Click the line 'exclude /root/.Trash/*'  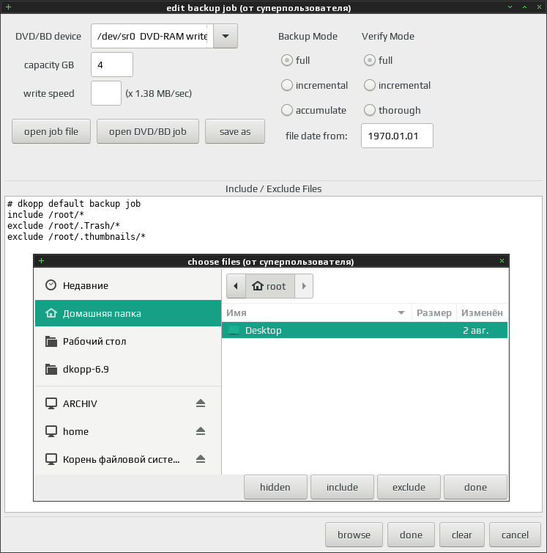tap(64, 225)
